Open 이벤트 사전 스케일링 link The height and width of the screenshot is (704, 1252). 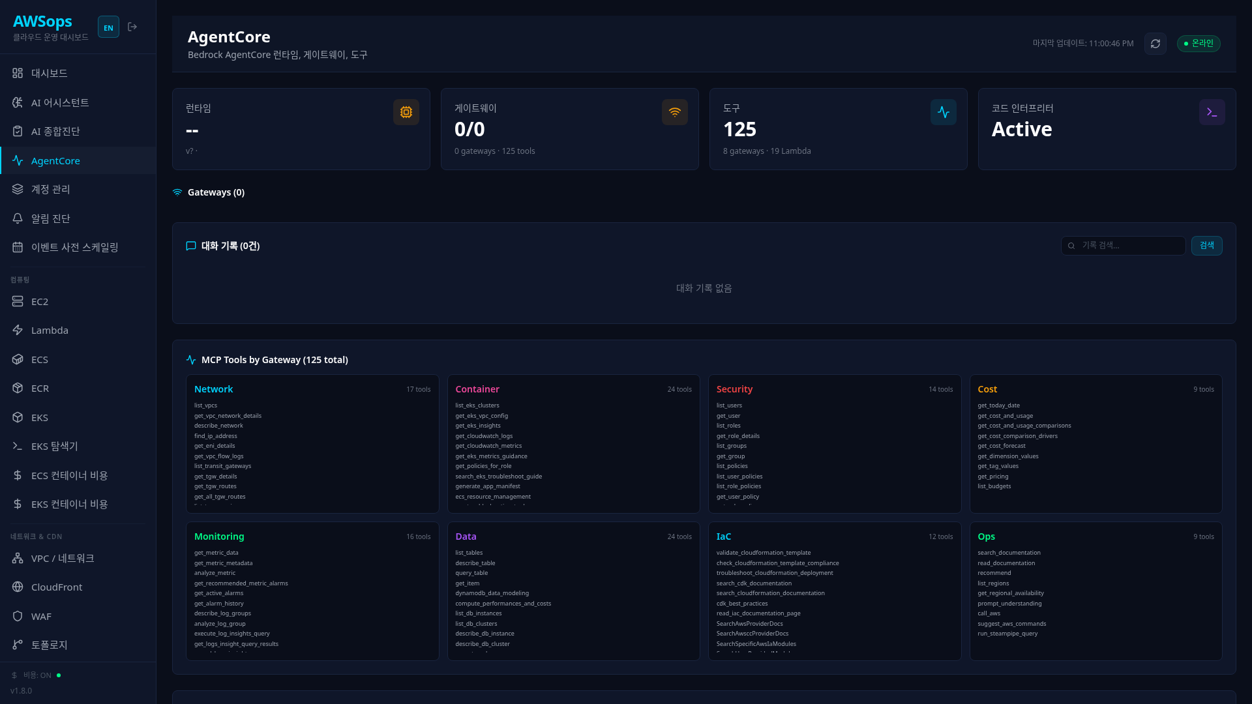78,247
